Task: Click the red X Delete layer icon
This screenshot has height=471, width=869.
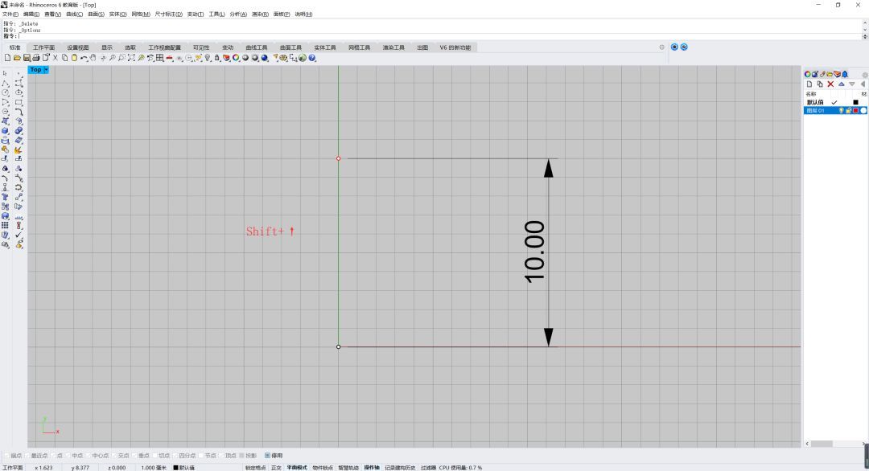Action: pyautogui.click(x=830, y=84)
